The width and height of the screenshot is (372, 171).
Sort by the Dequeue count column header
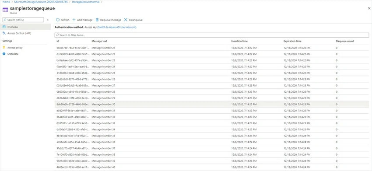[345, 41]
